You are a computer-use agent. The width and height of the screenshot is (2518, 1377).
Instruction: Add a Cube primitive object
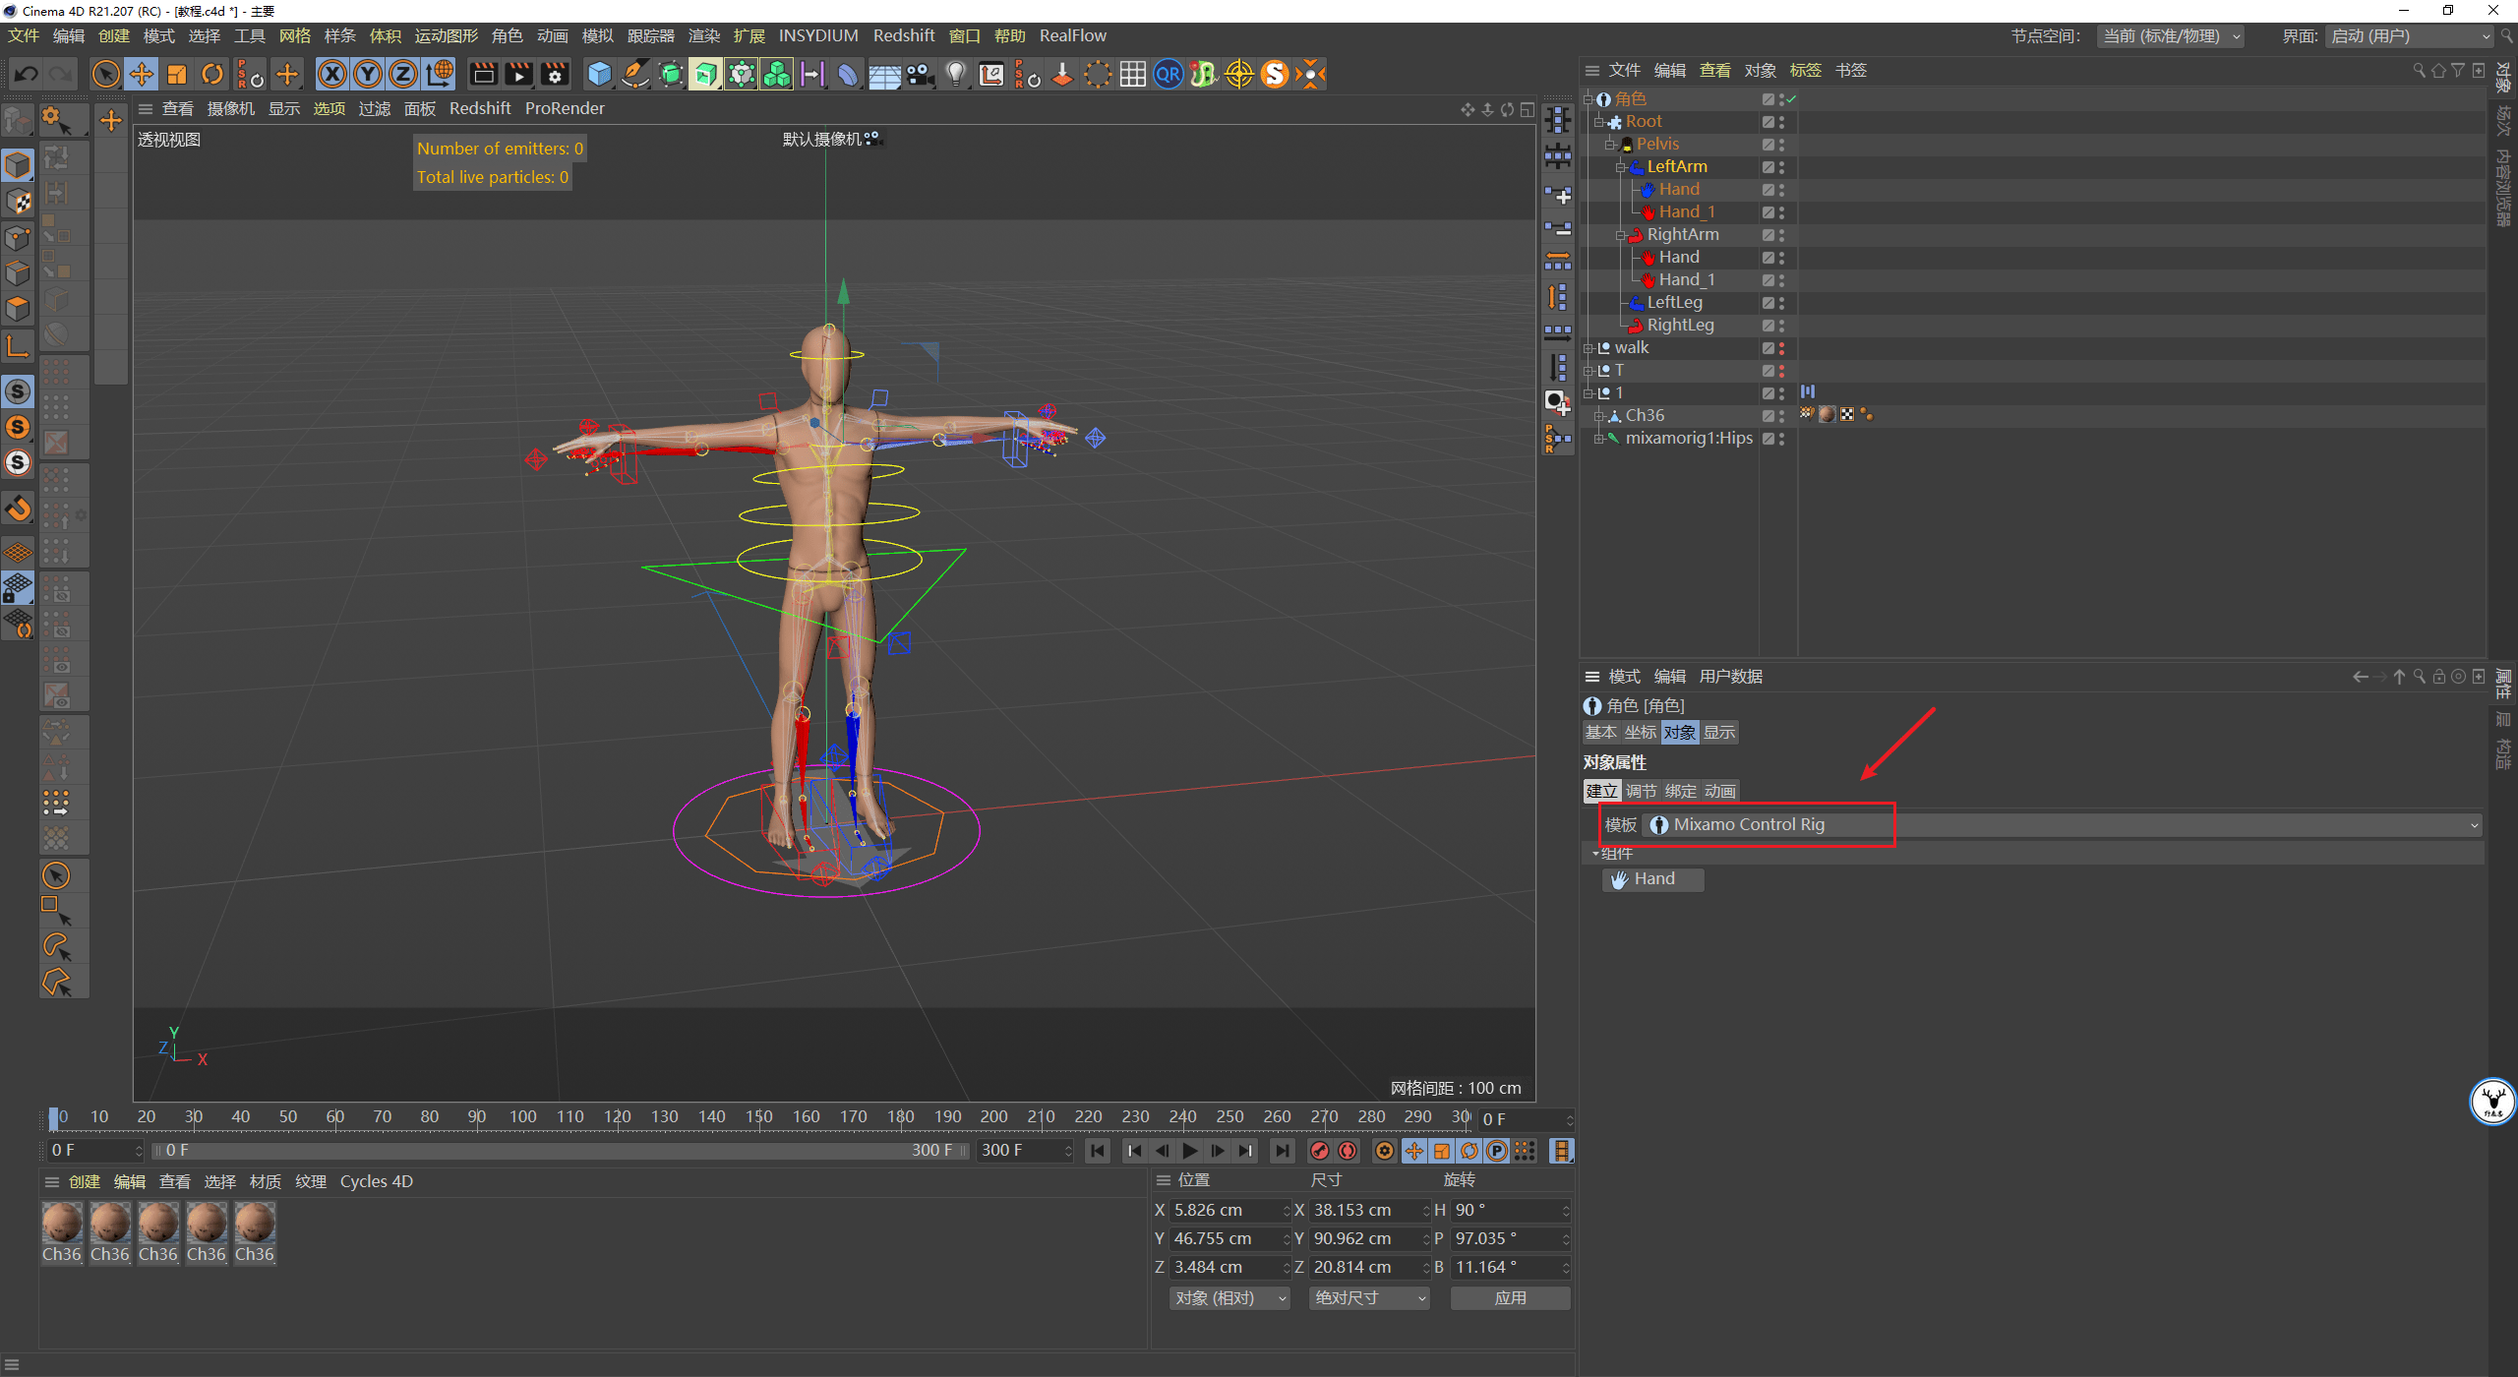[x=599, y=74]
